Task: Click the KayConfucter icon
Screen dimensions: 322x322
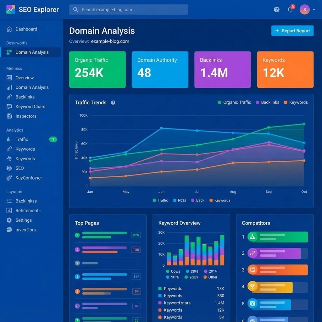Action: coord(9,178)
